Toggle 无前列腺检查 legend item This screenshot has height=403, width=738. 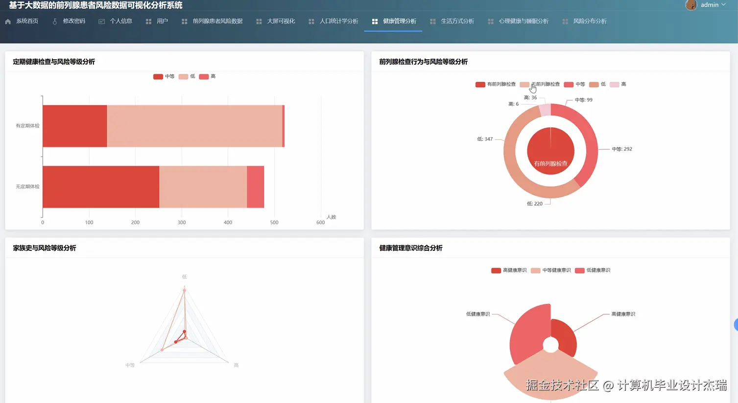(540, 84)
